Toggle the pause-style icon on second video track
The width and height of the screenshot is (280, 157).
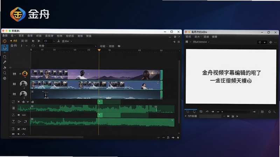tap(14, 84)
